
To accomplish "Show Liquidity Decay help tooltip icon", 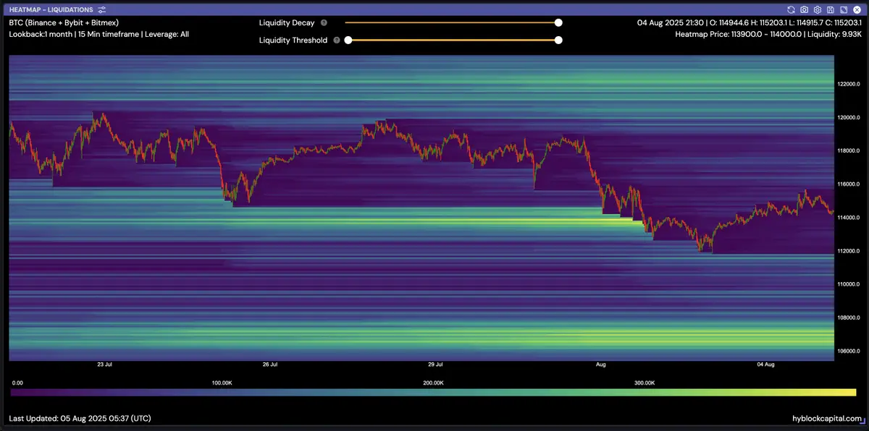I will coord(324,23).
